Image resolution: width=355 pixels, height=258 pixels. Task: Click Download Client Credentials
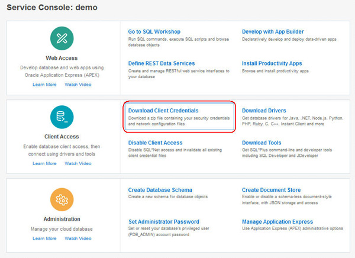[163, 111]
